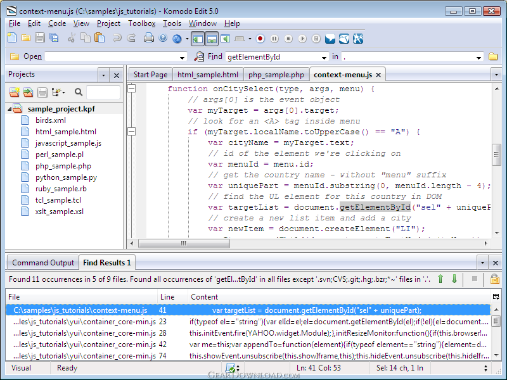507x380 pixels.
Task: Click the Find magnifier icon
Action: 199,56
